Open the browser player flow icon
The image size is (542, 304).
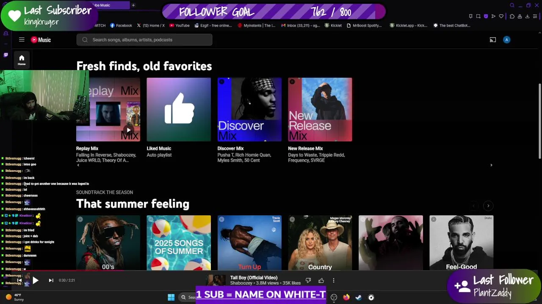click(x=493, y=16)
